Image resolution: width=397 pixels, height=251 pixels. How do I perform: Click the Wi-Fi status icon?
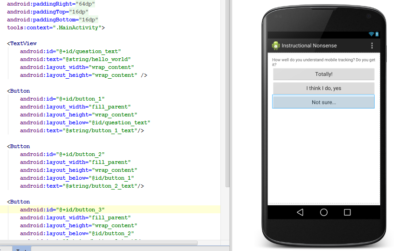point(371,34)
